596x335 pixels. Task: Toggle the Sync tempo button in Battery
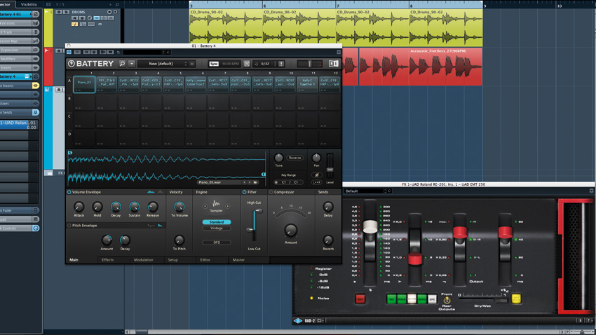[x=214, y=64]
